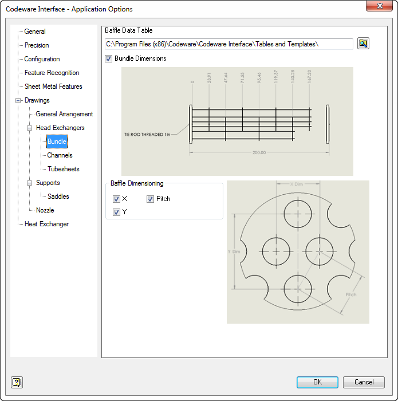Open the Feature Recognition options page
Screen dimensions: 398x401
[x=52, y=73]
